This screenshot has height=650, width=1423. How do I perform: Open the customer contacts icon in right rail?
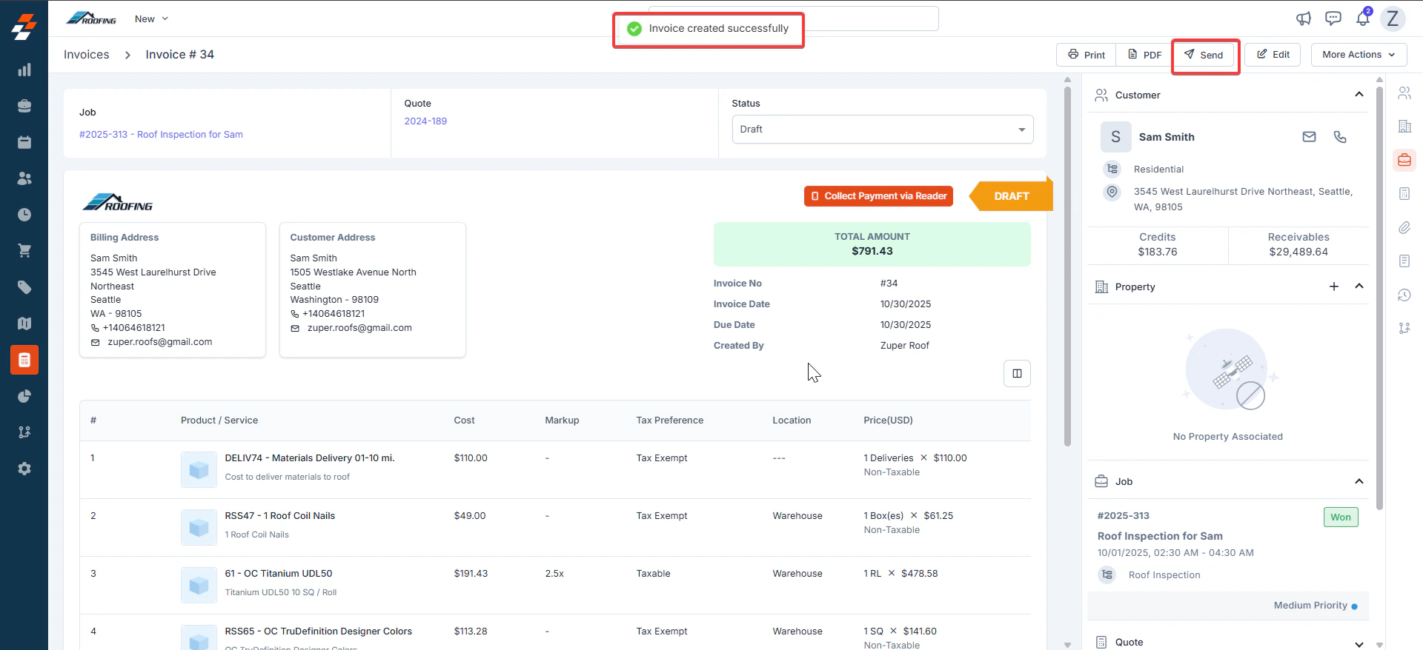pos(1404,93)
